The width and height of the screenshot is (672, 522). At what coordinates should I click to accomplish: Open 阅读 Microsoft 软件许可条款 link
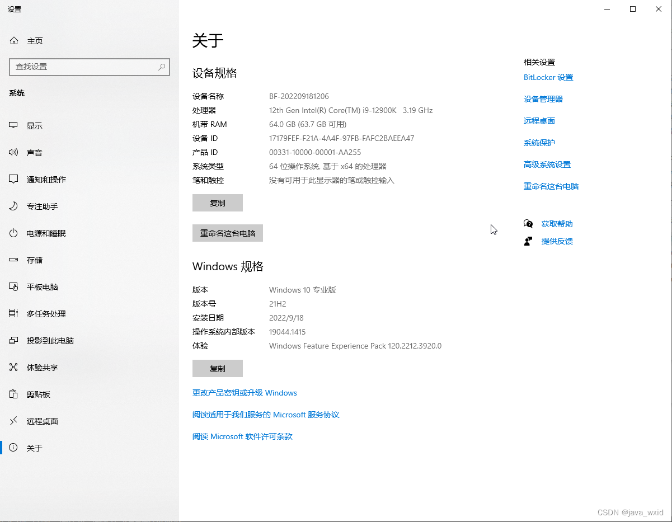point(242,436)
